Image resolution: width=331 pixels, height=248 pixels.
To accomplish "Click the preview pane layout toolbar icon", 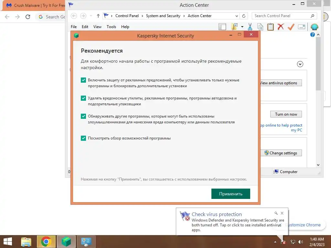I will [222, 27].
